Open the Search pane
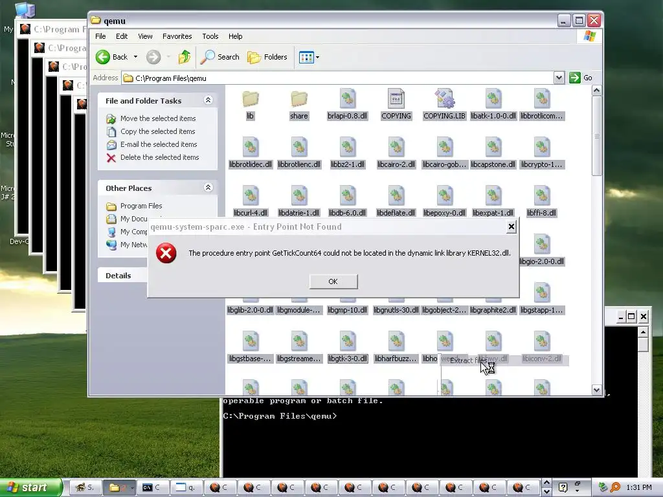Image resolution: width=663 pixels, height=497 pixels. pos(220,57)
